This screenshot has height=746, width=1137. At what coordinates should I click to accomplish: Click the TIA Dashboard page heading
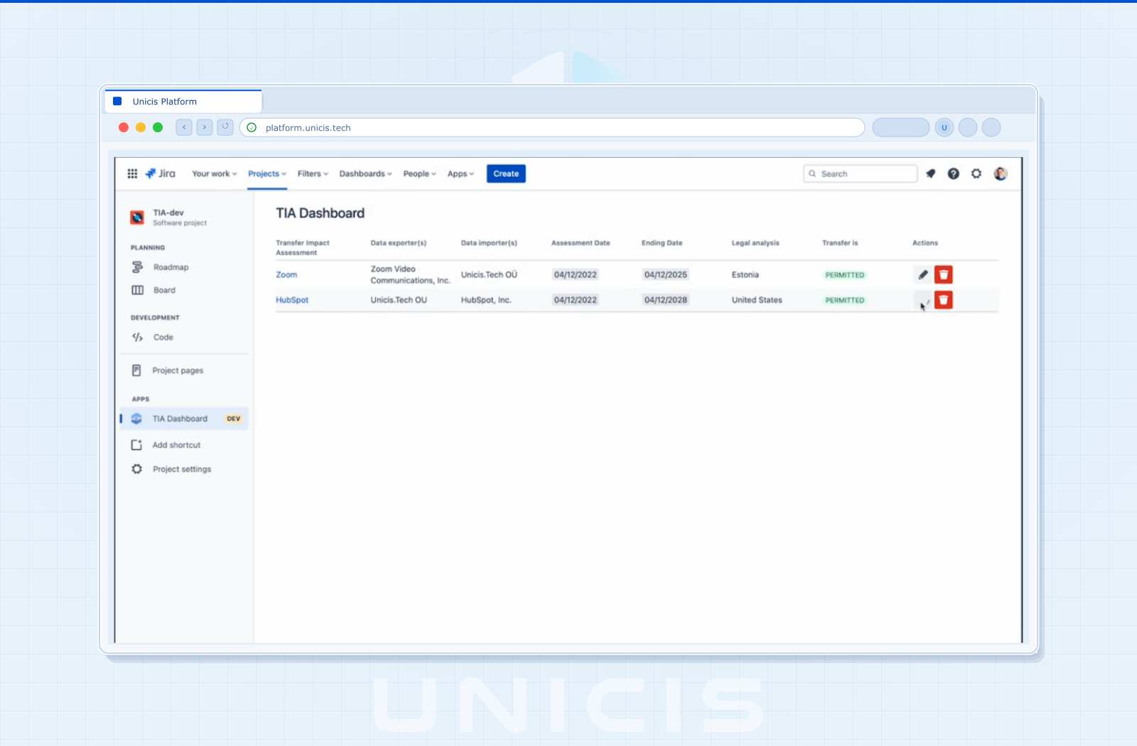[320, 213]
